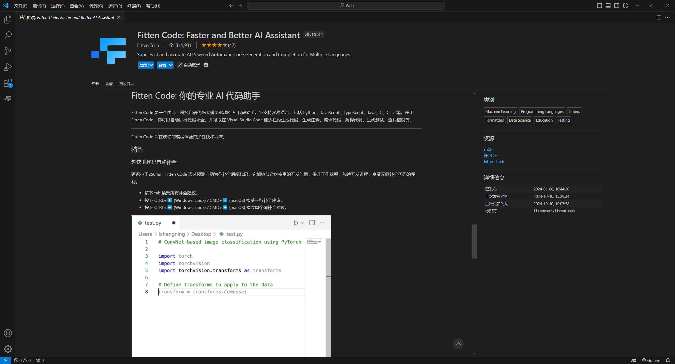
Task: Click the Settings gear icon at bottom
Action: coord(8,349)
